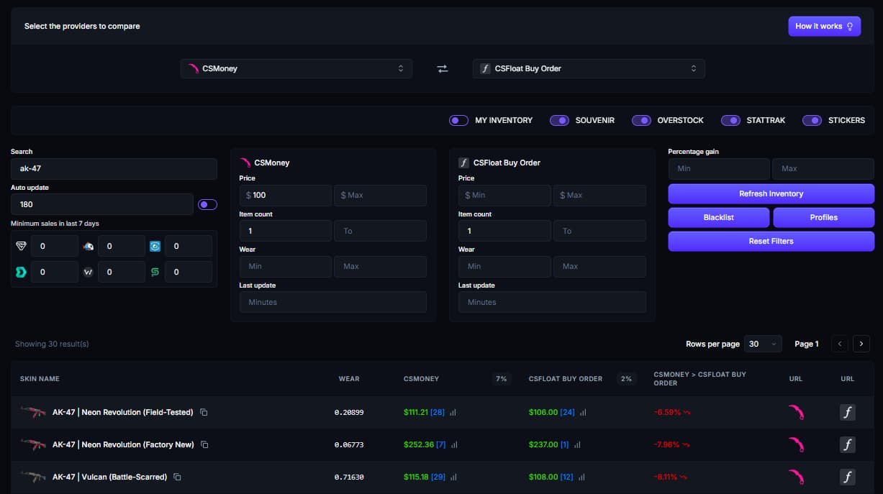
Task: Open CSFloat URL for Neon Revolution (Field-Tested)
Action: pos(848,412)
